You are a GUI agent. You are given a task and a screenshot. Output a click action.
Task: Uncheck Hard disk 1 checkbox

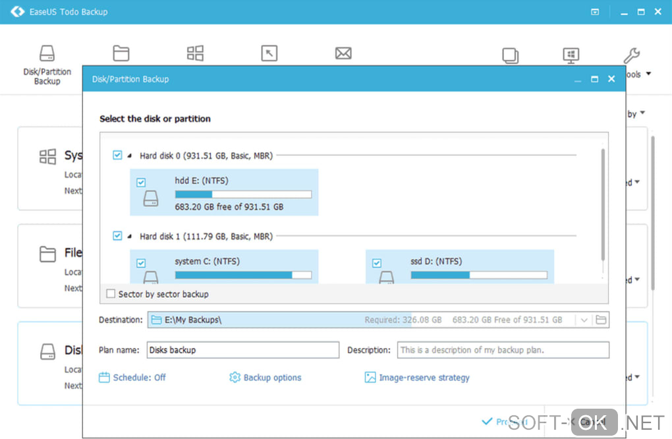pyautogui.click(x=117, y=236)
